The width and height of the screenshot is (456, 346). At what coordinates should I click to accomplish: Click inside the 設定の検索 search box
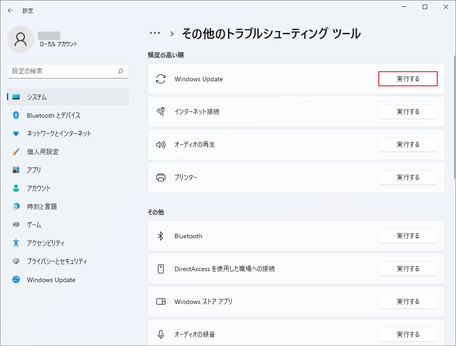(x=68, y=71)
